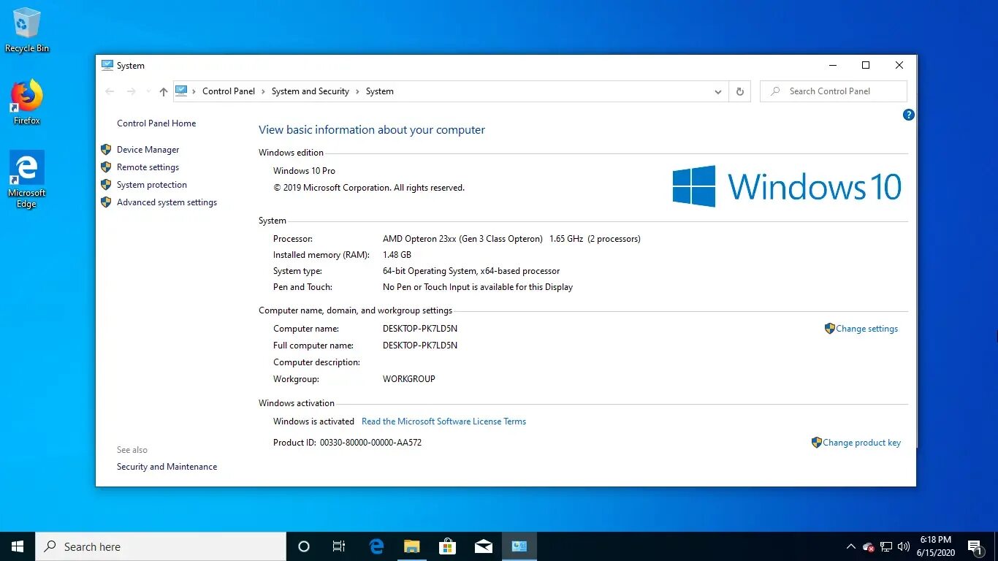Viewport: 998px width, 561px height.
Task: Click the help question mark icon
Action: point(908,115)
